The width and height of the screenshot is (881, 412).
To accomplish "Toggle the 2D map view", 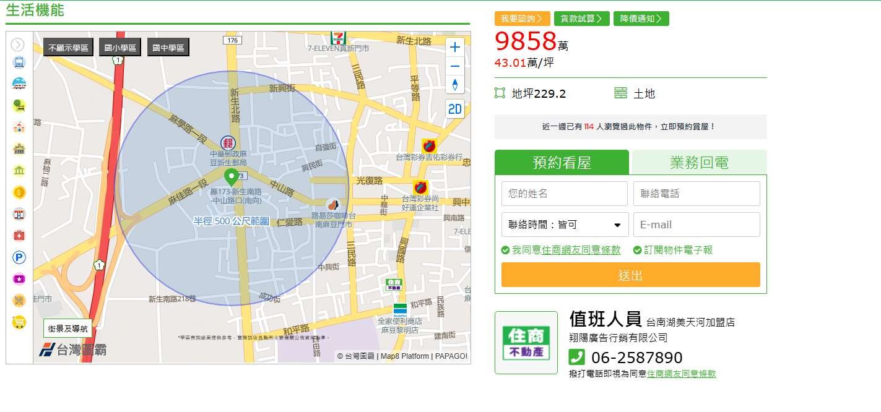I will (455, 109).
